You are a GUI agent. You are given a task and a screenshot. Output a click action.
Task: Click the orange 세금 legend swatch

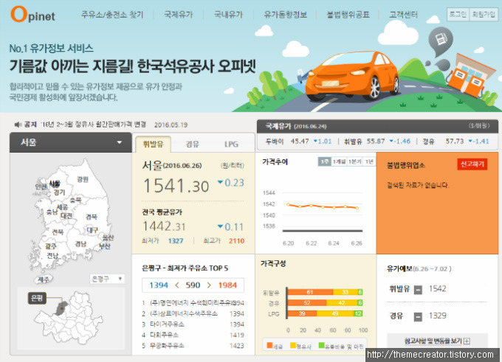tap(269, 345)
